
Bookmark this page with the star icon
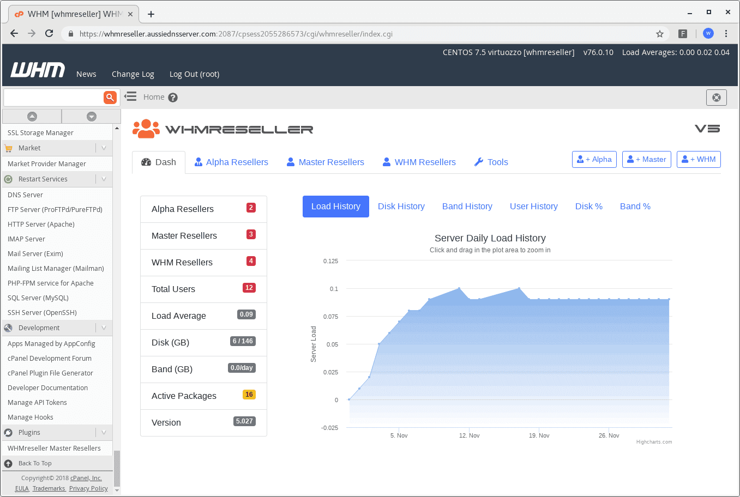(x=660, y=34)
